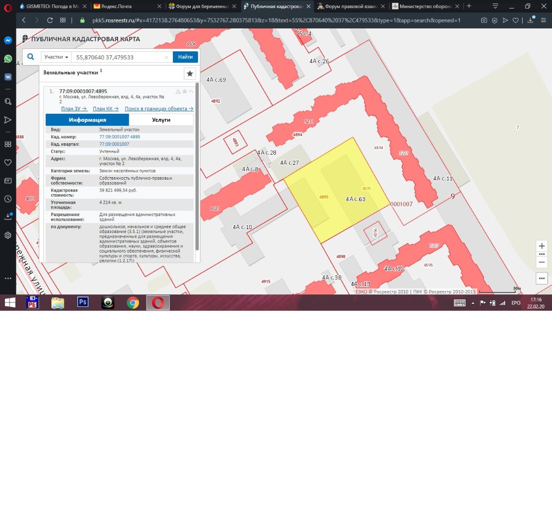Zoom in the map with plus button
This screenshot has height=511, width=552.
(x=542, y=247)
